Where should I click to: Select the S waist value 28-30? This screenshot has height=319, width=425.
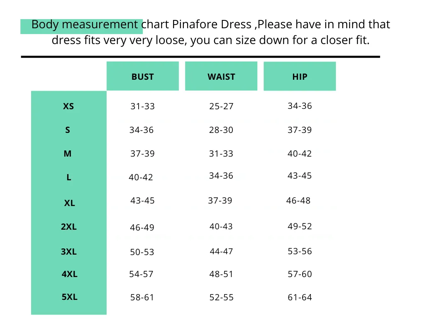point(221,130)
